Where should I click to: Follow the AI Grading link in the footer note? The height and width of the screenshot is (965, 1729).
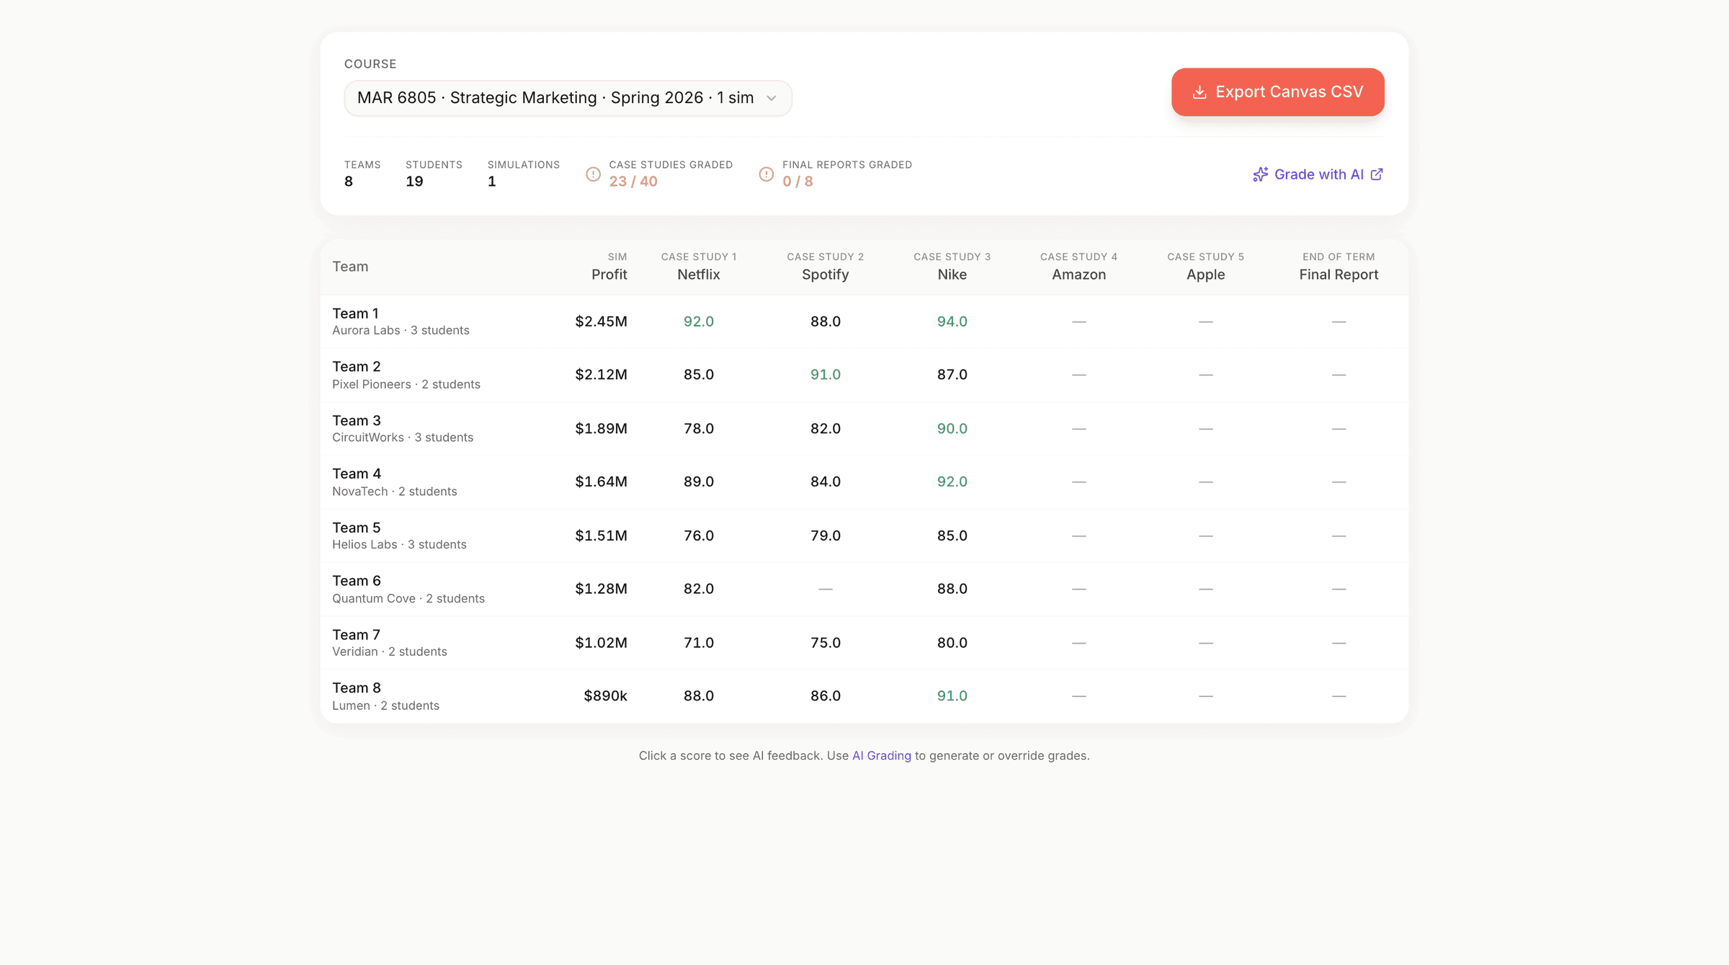point(881,755)
